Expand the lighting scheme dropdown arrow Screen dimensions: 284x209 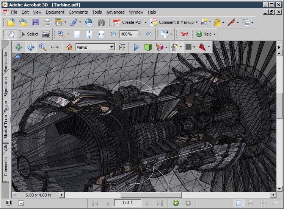(x=181, y=47)
